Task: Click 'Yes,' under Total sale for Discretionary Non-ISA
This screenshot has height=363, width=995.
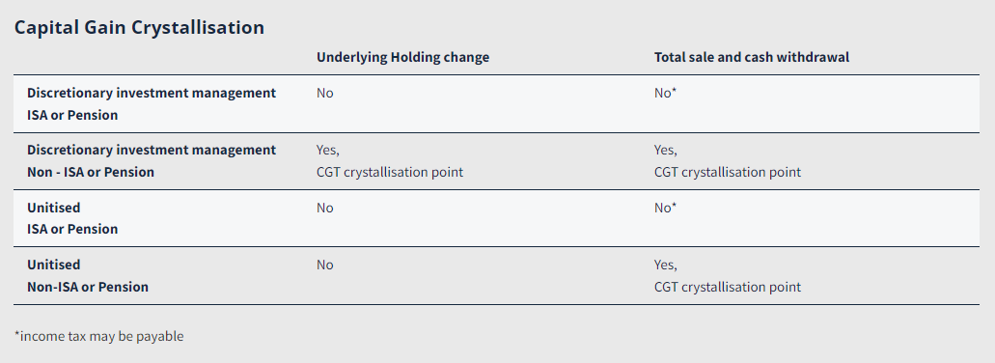Action: point(666,151)
